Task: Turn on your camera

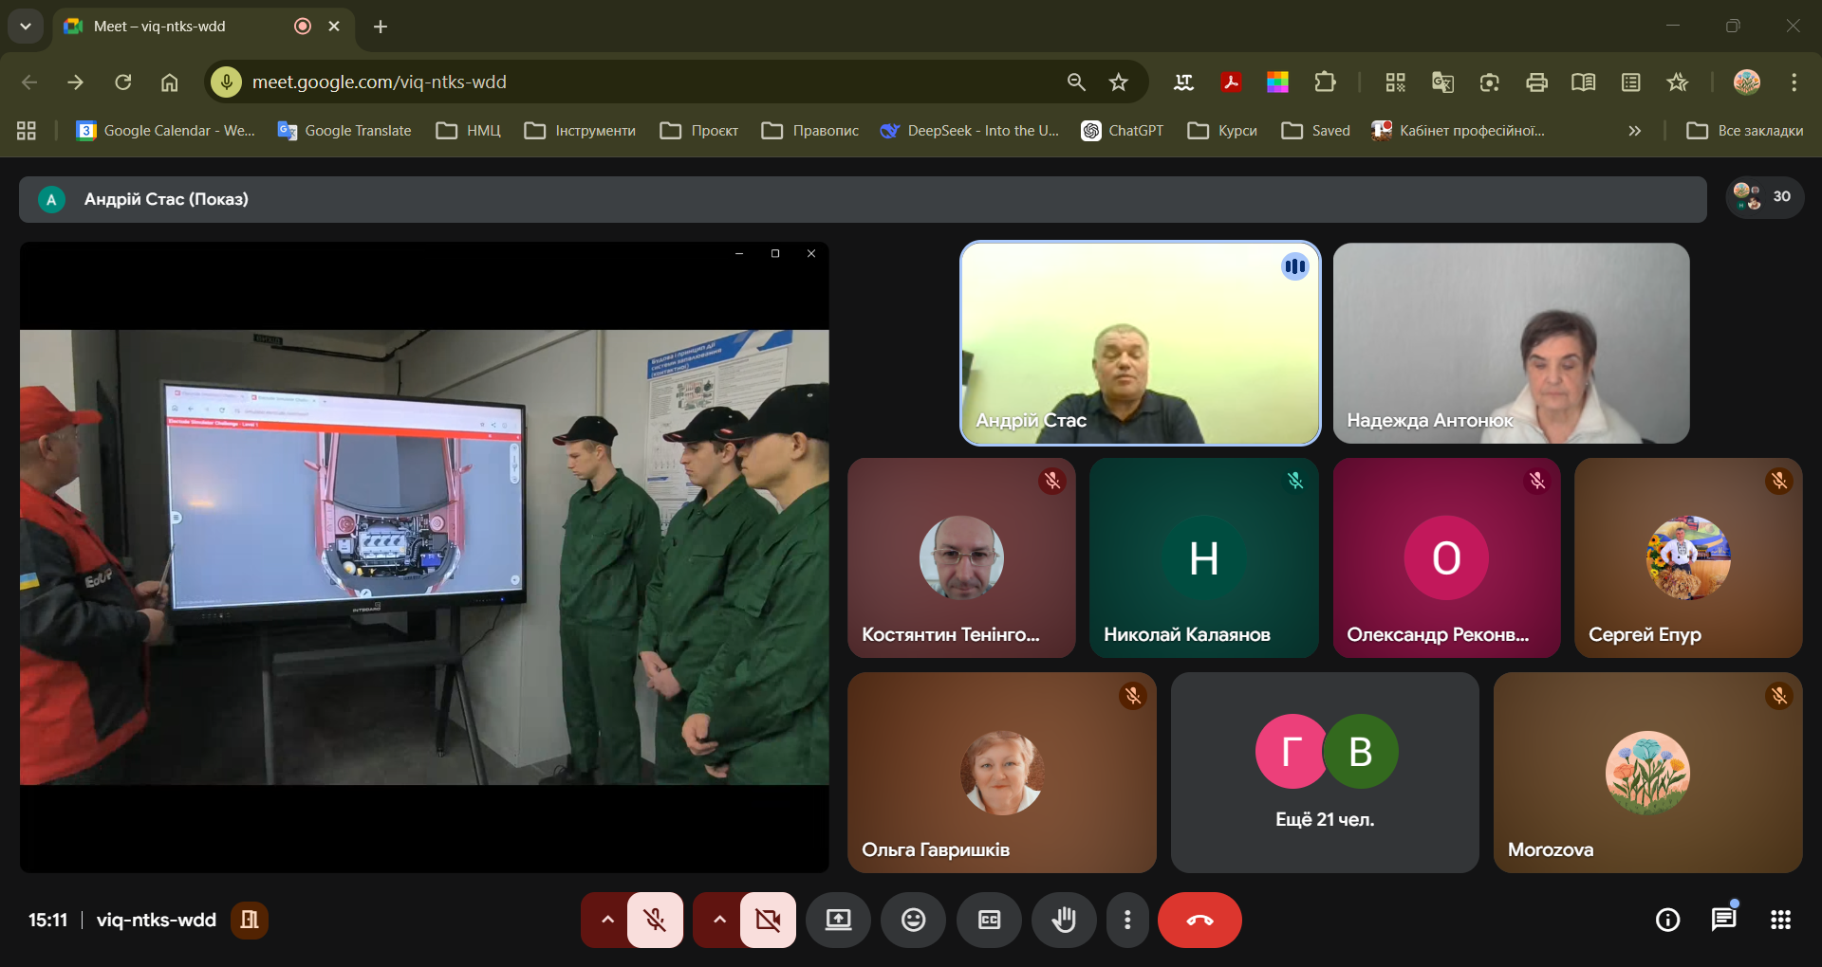Action: tap(767, 920)
